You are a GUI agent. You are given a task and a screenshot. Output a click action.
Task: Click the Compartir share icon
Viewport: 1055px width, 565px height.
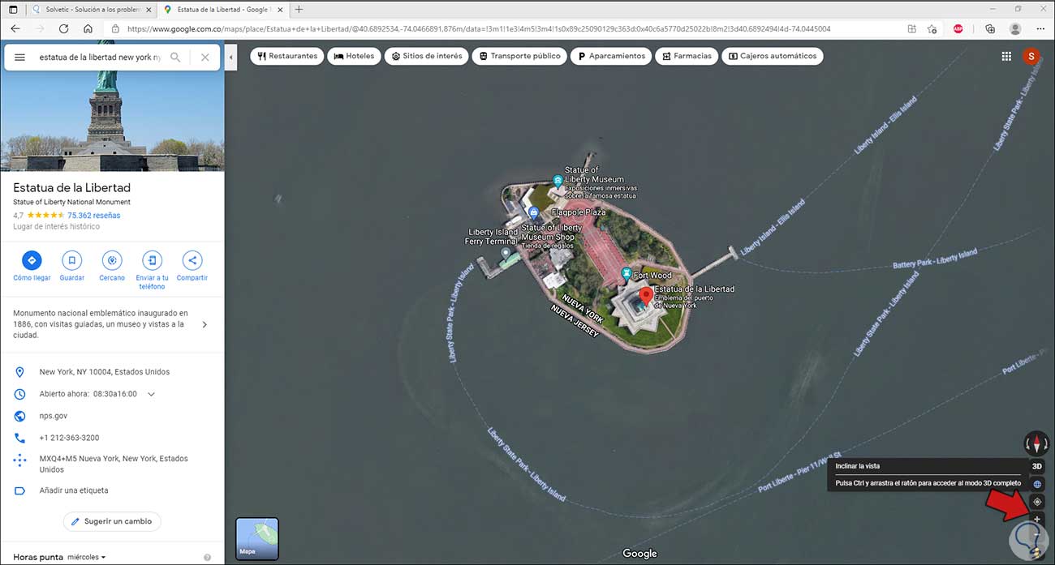coord(192,260)
